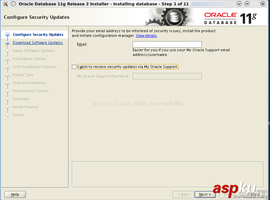Screen dimensions: 270x200
Task: Select Install Product step
Action: tap(26, 107)
